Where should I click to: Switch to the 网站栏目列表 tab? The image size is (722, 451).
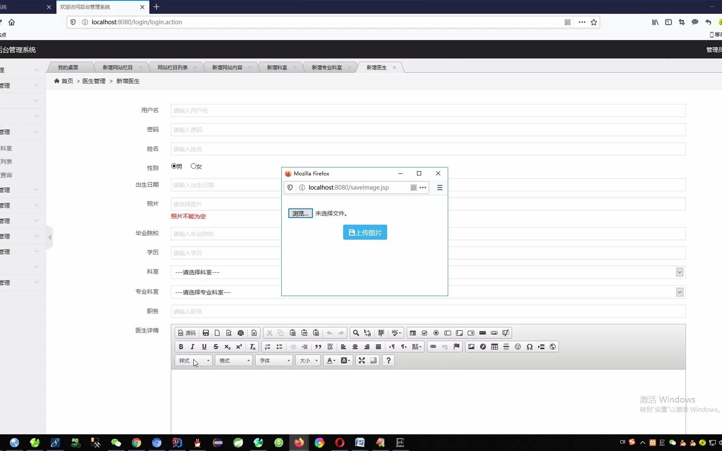173,67
